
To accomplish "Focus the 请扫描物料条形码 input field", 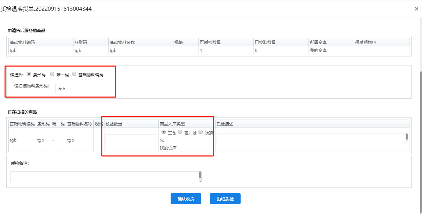I will click(x=81, y=89).
